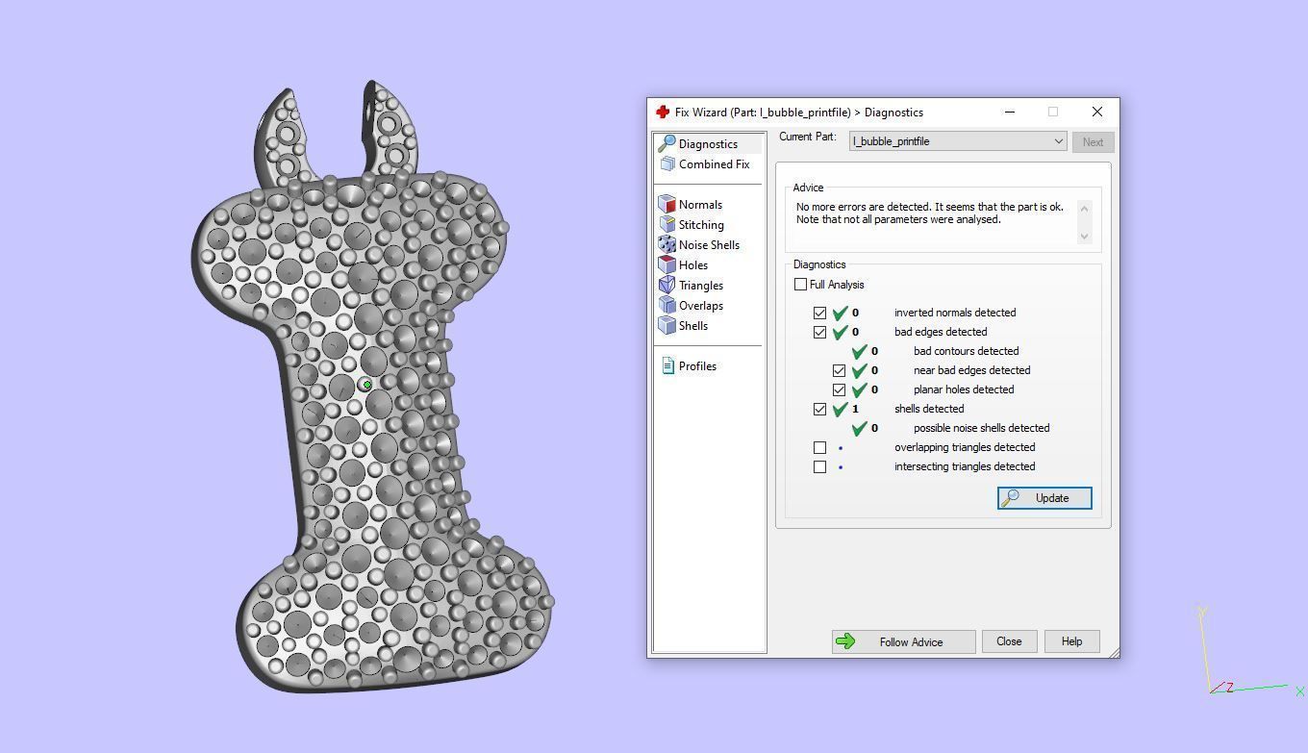Screen dimensions: 1308x753
Task: Click the green arrow on Follow Advice
Action: (846, 641)
